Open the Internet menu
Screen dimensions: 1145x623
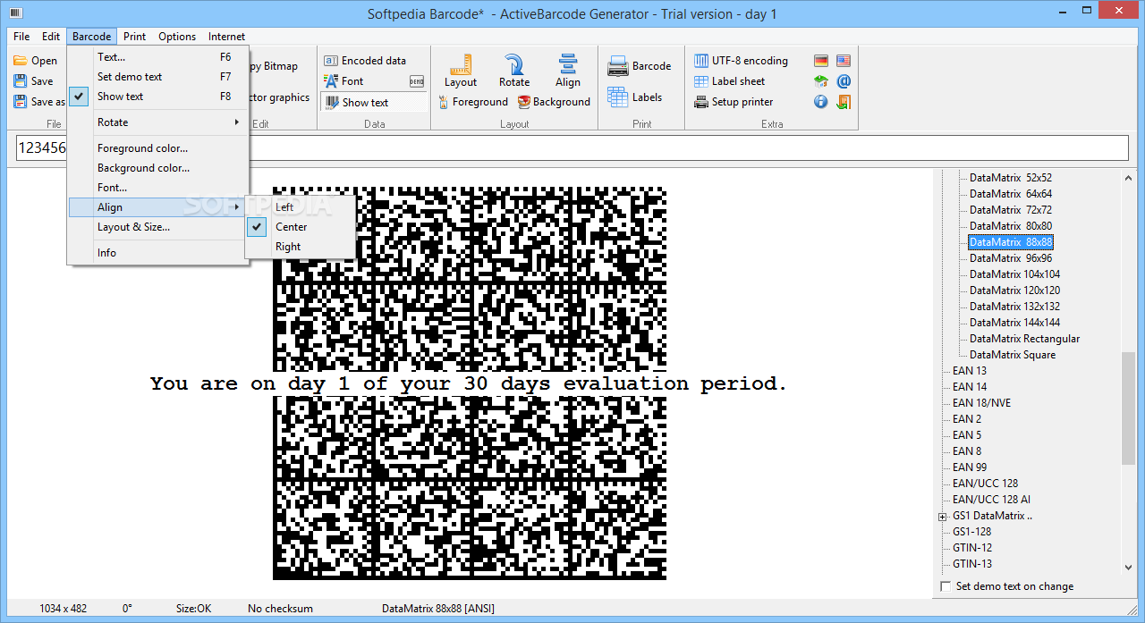226,37
